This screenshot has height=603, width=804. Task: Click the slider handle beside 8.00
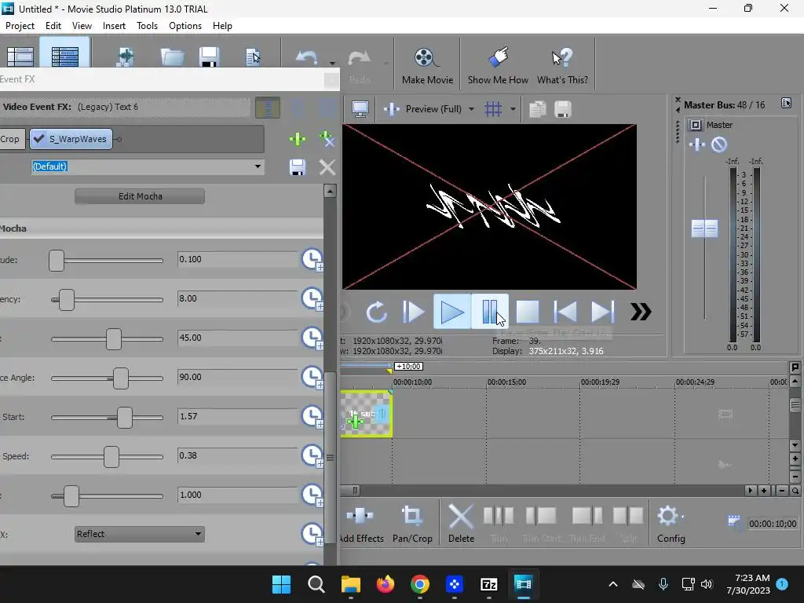[66, 300]
